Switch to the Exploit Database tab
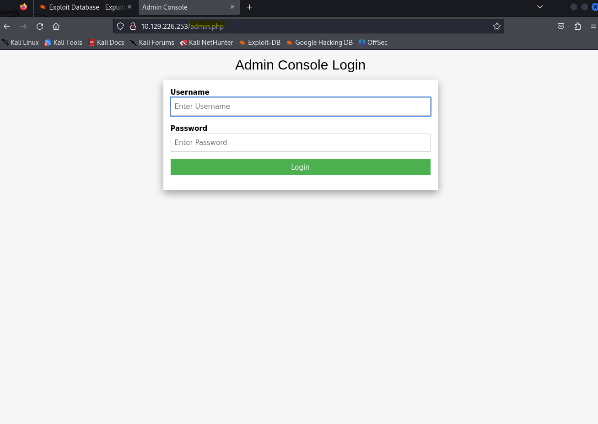This screenshot has width=598, height=424. coord(82,7)
